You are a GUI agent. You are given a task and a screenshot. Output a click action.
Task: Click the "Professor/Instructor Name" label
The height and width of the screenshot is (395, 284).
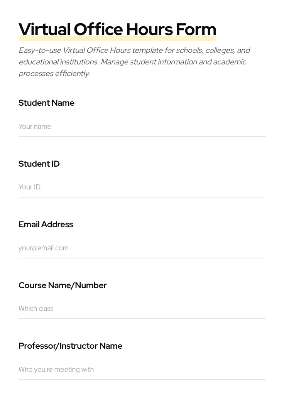tap(70, 346)
